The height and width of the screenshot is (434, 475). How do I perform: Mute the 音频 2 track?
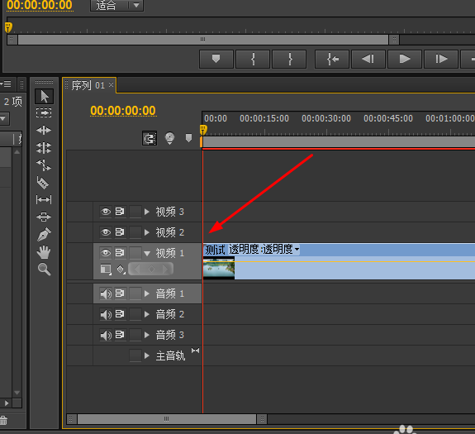[x=106, y=315]
